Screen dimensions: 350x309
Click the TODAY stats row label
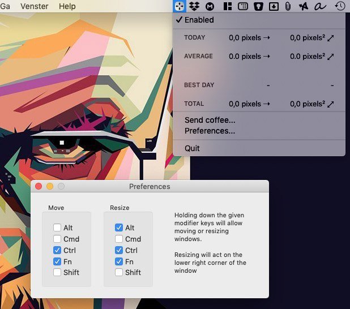pos(195,37)
